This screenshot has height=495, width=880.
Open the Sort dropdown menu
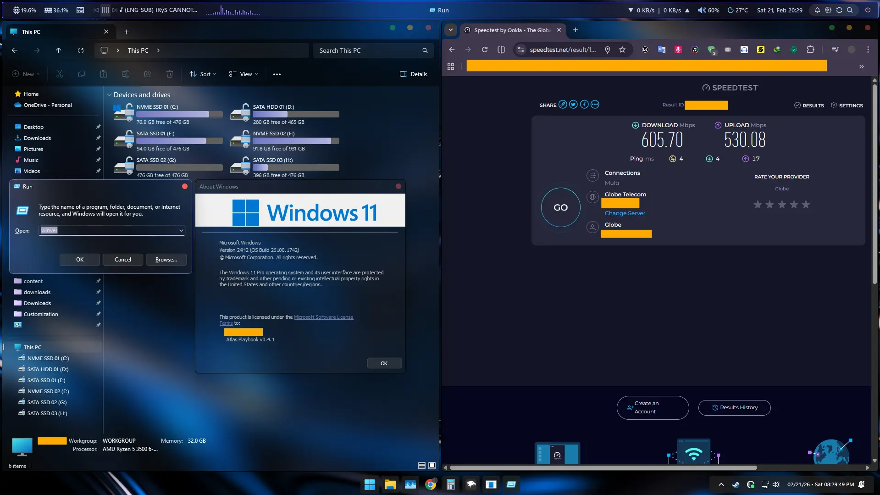tap(203, 74)
